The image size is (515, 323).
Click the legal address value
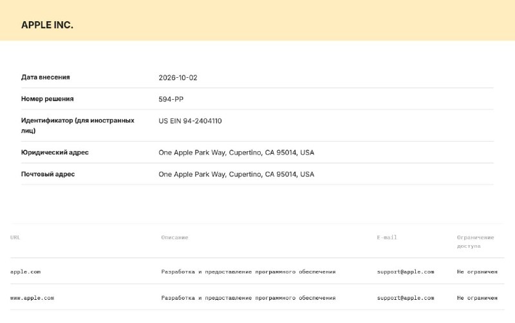(x=236, y=152)
